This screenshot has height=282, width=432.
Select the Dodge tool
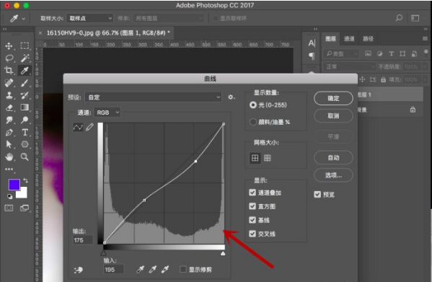25,120
